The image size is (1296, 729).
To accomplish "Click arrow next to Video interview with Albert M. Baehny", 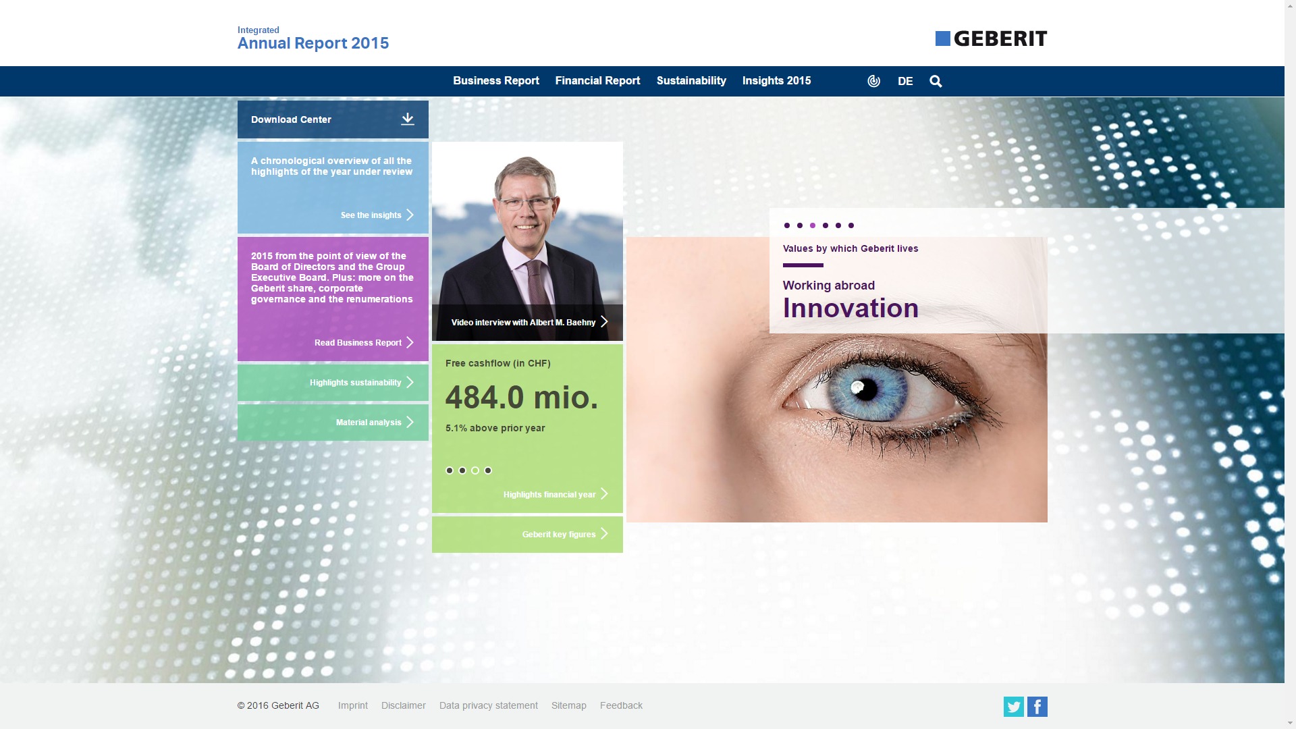I will 604,322.
